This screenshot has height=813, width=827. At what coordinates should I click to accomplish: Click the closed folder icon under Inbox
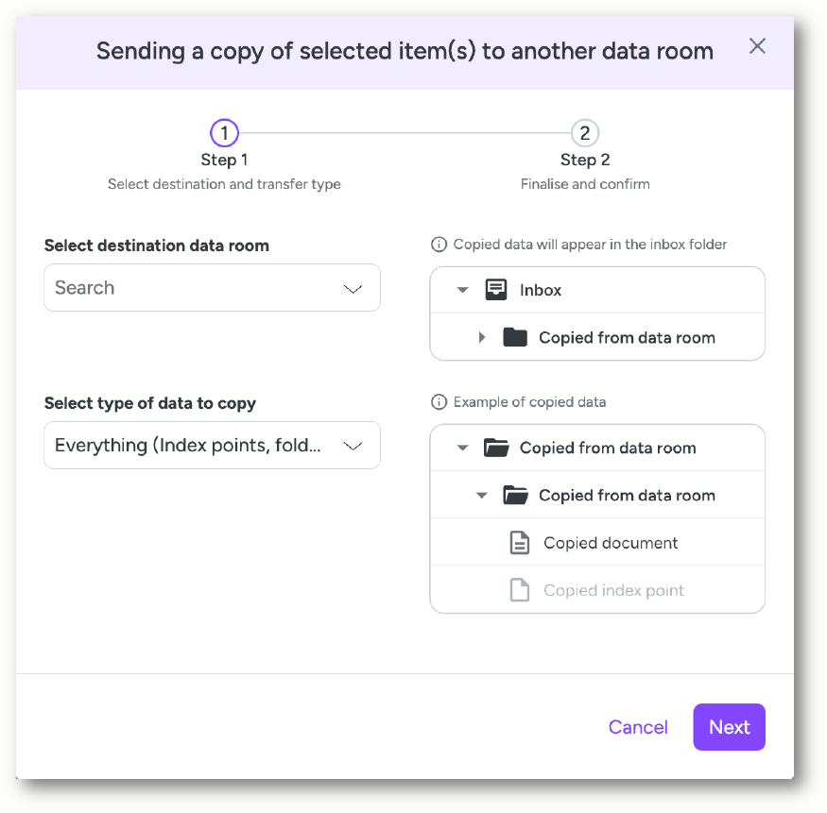[515, 337]
